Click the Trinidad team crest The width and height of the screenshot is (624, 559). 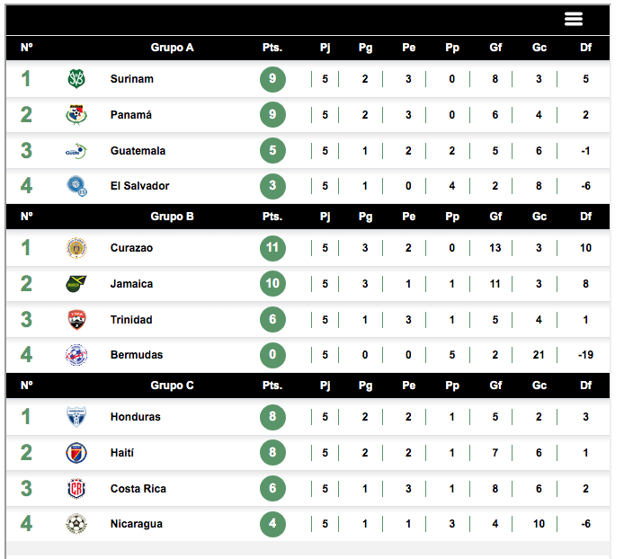pyautogui.click(x=76, y=320)
